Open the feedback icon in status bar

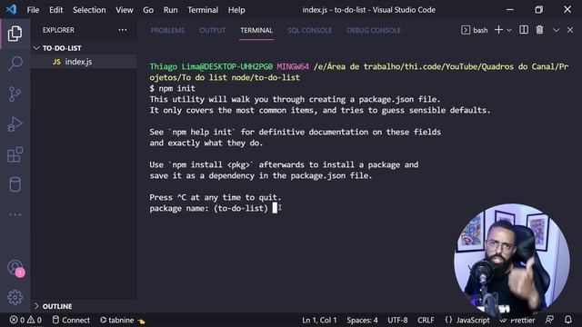[549, 320]
